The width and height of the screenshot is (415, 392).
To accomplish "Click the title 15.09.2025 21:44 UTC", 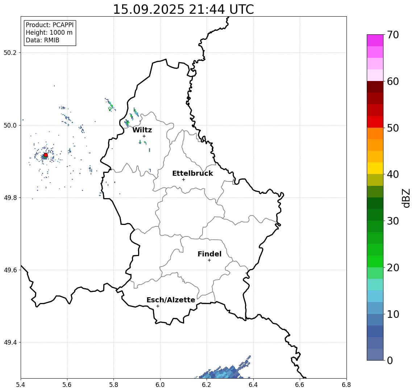I will pos(183,9).
